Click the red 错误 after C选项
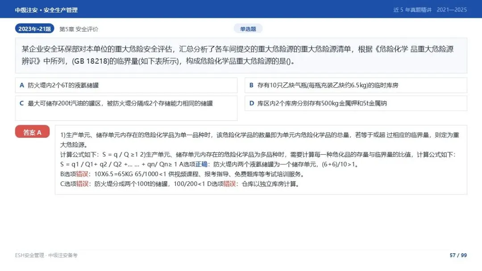 (x=83, y=184)
